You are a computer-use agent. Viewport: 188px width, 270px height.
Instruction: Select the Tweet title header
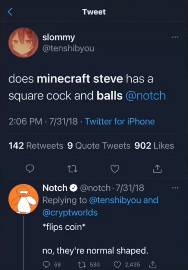pyautogui.click(x=94, y=12)
